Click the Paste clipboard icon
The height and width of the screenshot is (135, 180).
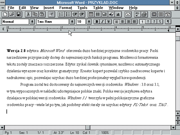tap(41, 14)
